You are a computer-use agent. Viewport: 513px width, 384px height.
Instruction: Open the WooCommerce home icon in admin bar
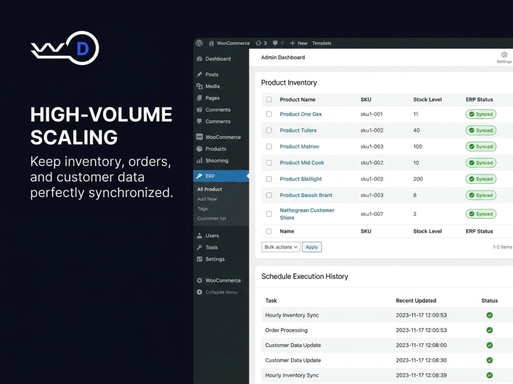[211, 43]
